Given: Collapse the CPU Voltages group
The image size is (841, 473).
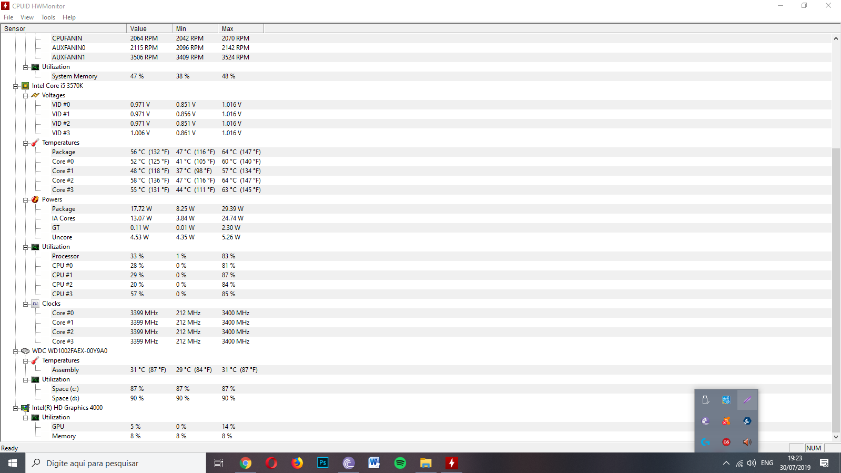Looking at the screenshot, I should [26, 96].
